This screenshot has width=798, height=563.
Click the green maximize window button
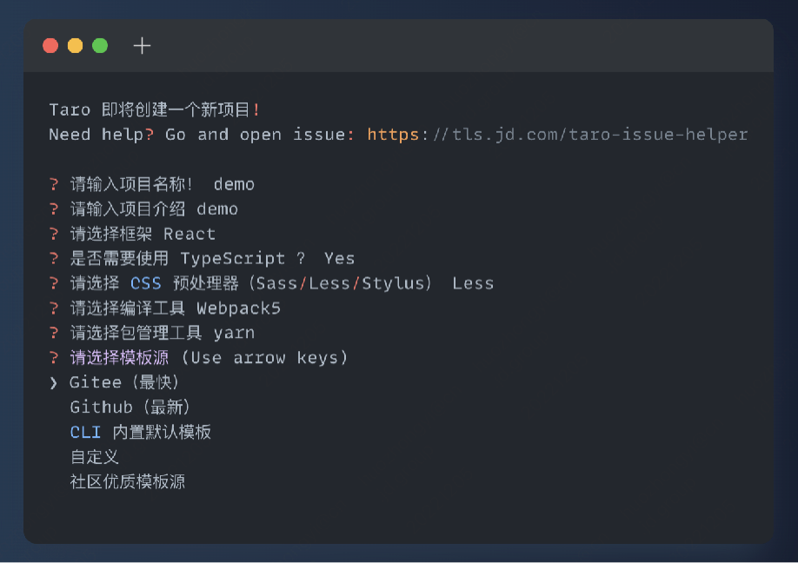[x=100, y=46]
